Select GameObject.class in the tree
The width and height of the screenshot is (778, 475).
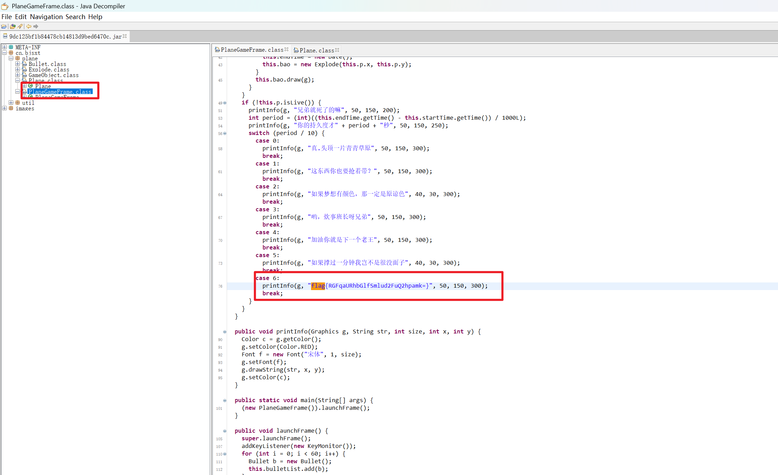coord(53,75)
